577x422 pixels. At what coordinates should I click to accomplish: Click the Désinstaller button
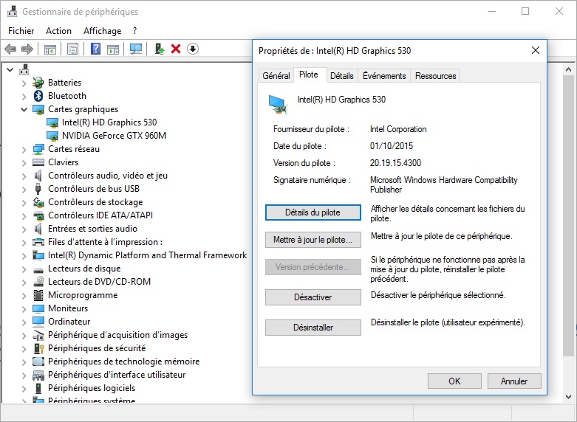click(x=313, y=327)
